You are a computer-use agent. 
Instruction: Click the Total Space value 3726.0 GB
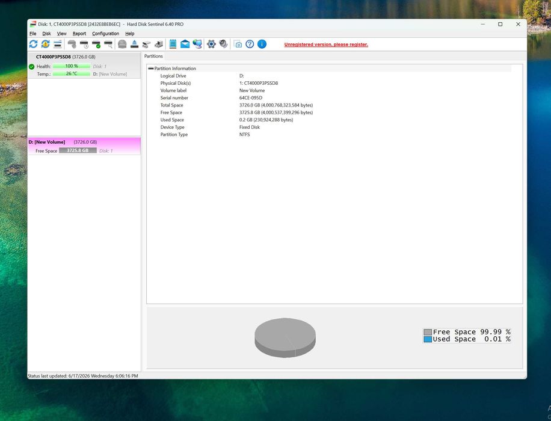coord(276,105)
